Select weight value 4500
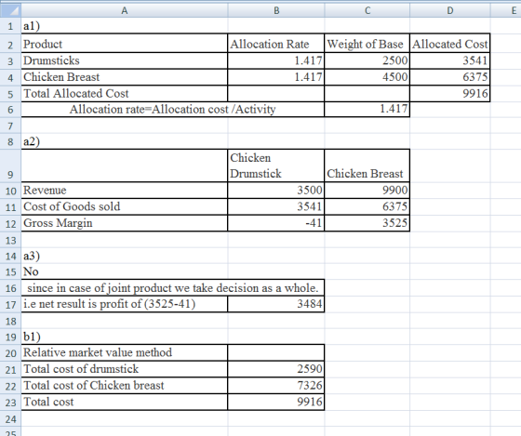Screen dimensions: 521x436 367,77
